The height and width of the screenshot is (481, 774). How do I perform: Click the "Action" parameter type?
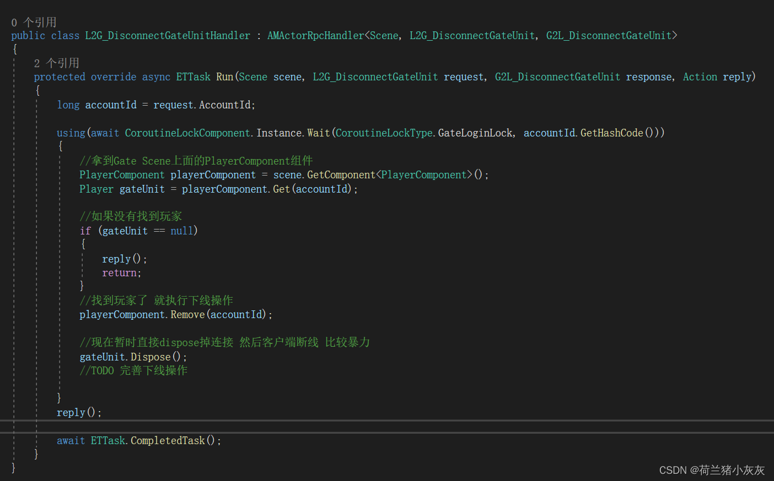pyautogui.click(x=700, y=77)
